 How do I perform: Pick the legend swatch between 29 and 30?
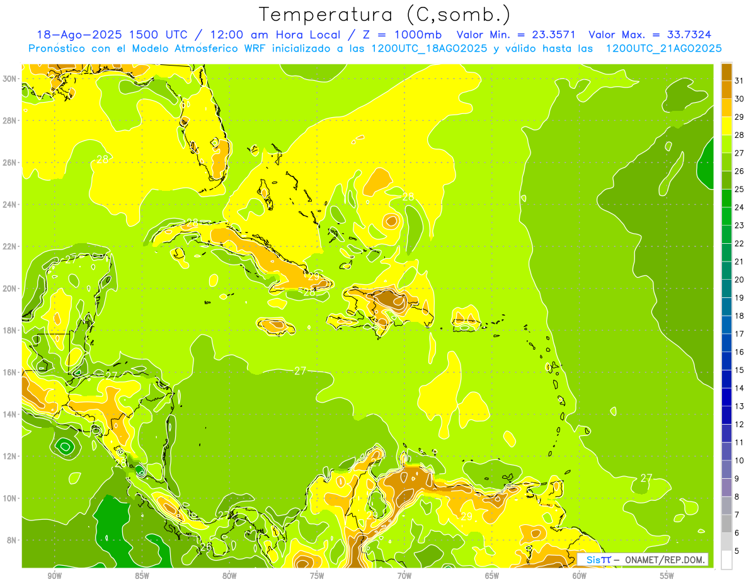coord(726,108)
